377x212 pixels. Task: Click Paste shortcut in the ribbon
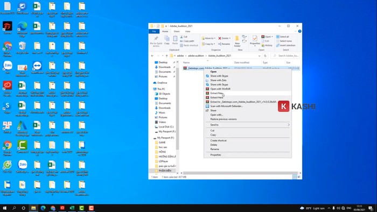tap(189, 45)
